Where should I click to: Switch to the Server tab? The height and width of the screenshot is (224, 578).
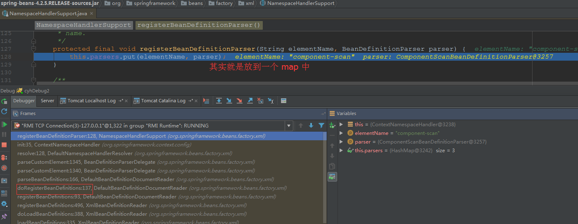pyautogui.click(x=48, y=101)
